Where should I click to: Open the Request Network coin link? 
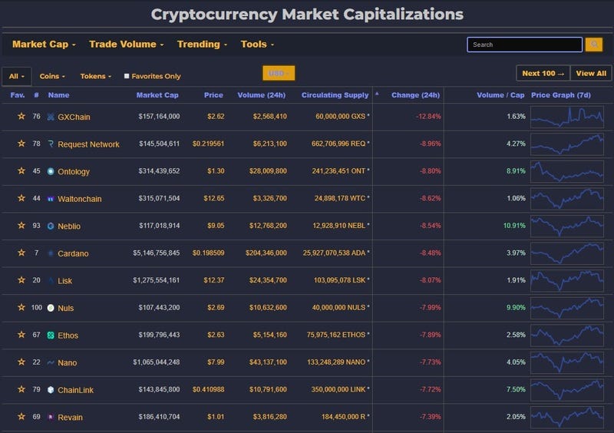pyautogui.click(x=88, y=144)
